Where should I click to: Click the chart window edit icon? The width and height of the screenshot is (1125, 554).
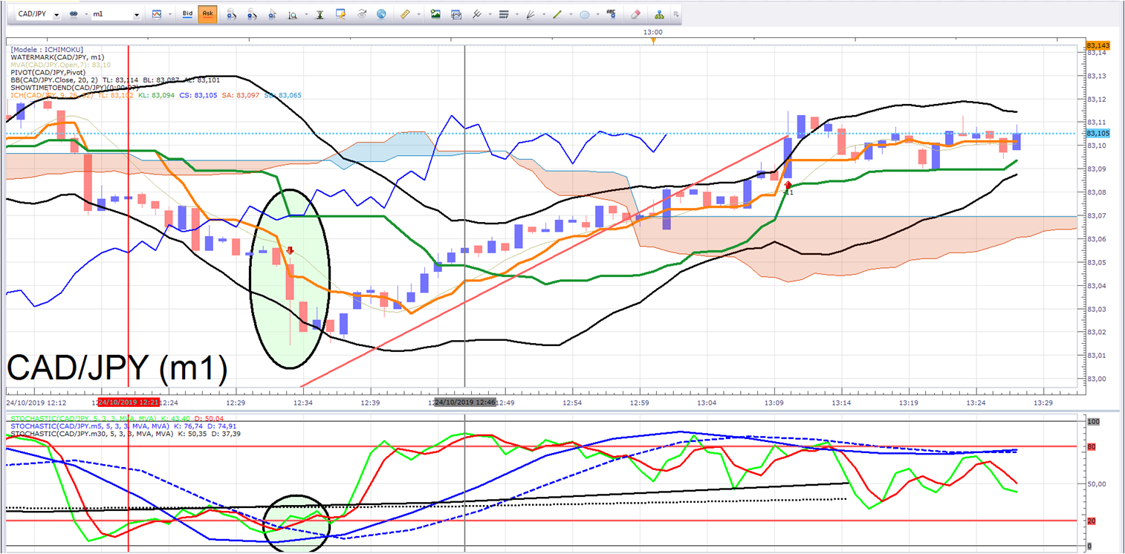(x=341, y=14)
